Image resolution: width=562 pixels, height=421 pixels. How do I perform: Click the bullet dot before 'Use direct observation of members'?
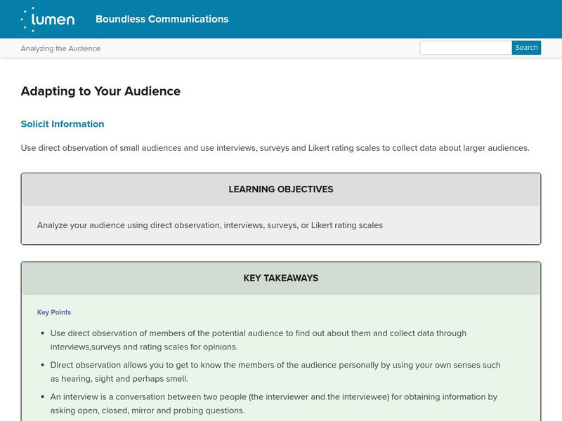coord(43,333)
